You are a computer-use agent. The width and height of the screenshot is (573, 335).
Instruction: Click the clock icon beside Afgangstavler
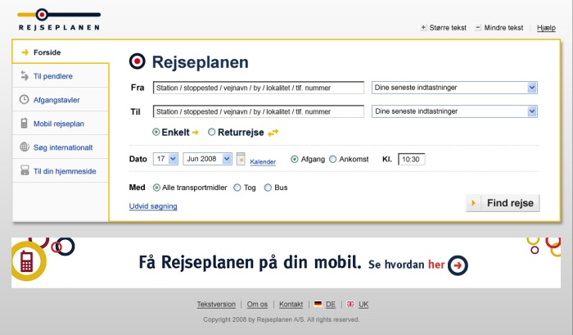tap(24, 99)
